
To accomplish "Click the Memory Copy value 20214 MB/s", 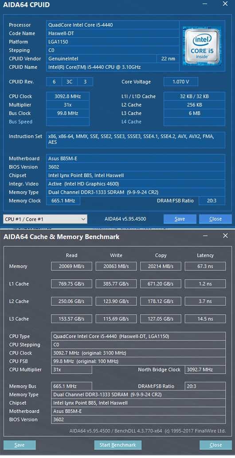I will tap(161, 266).
